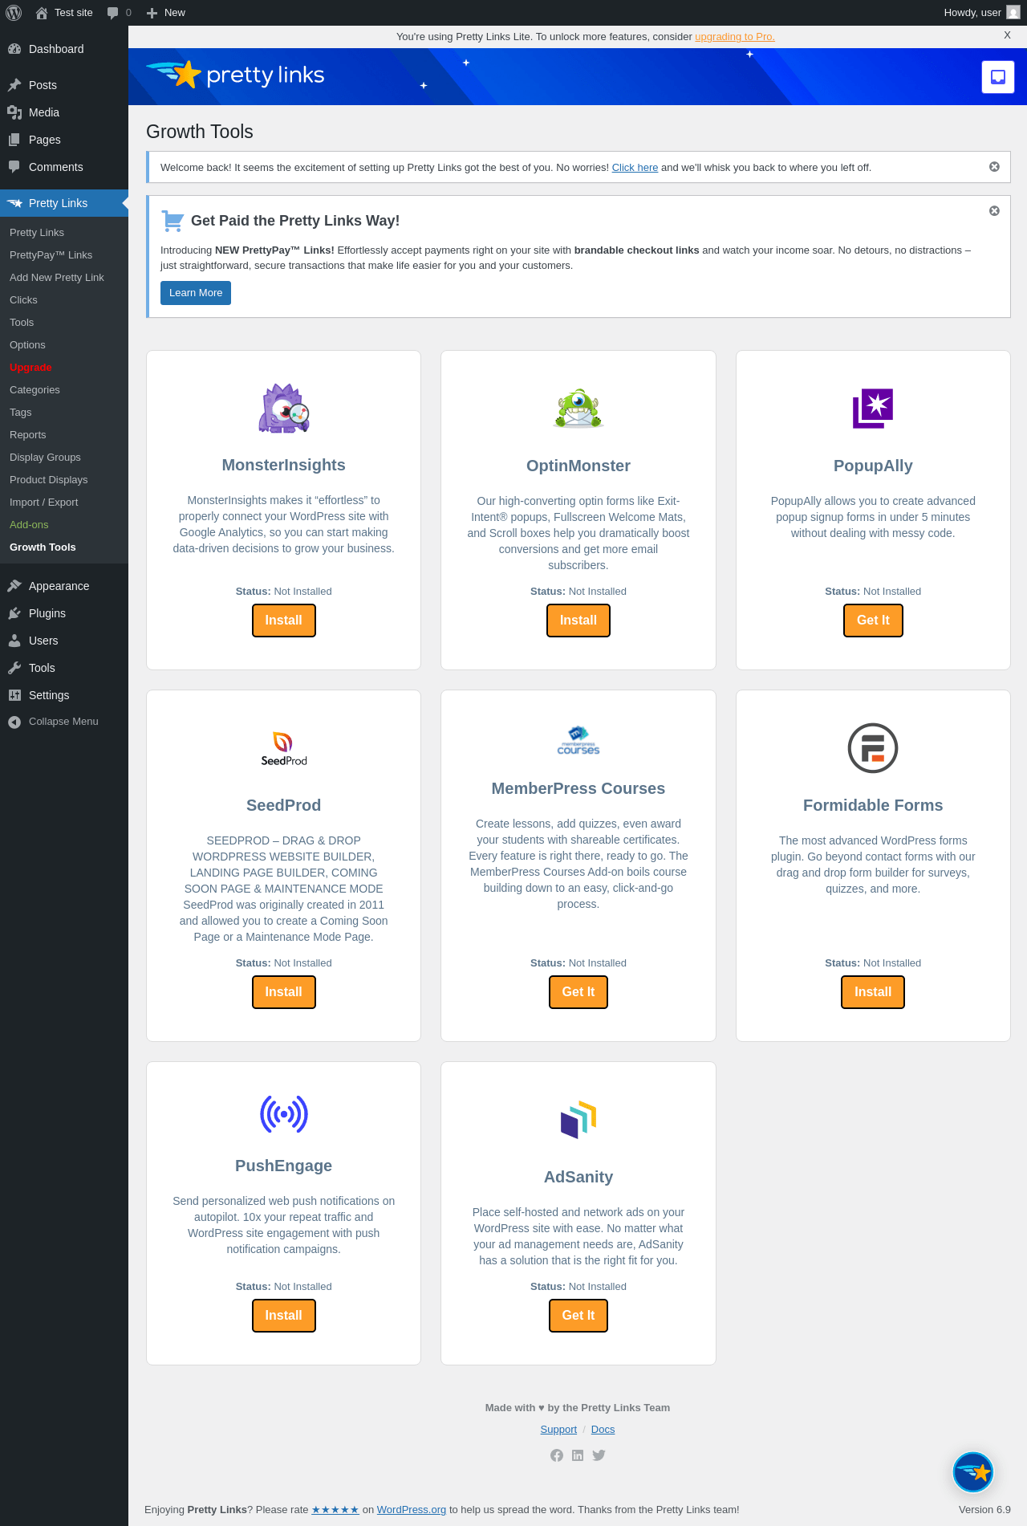The height and width of the screenshot is (1526, 1027).
Task: Open Product Displays submenu item
Action: coord(64,480)
